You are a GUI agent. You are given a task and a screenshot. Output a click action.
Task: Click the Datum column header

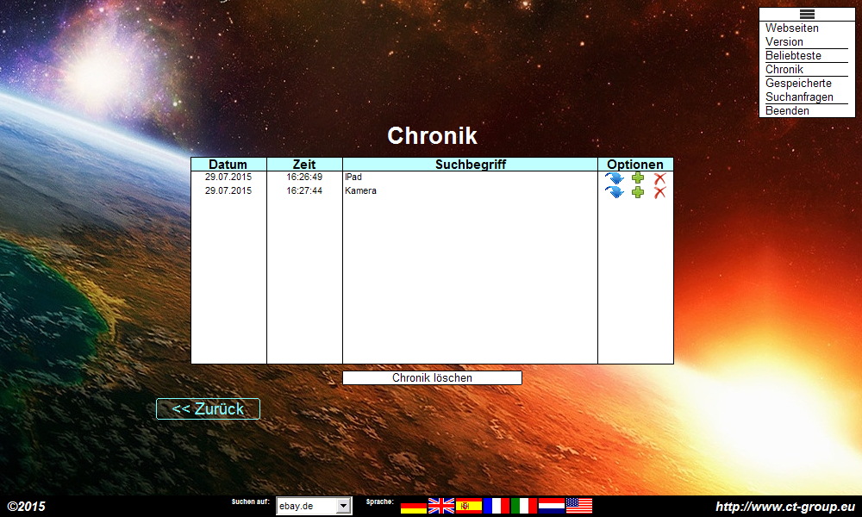coord(228,165)
